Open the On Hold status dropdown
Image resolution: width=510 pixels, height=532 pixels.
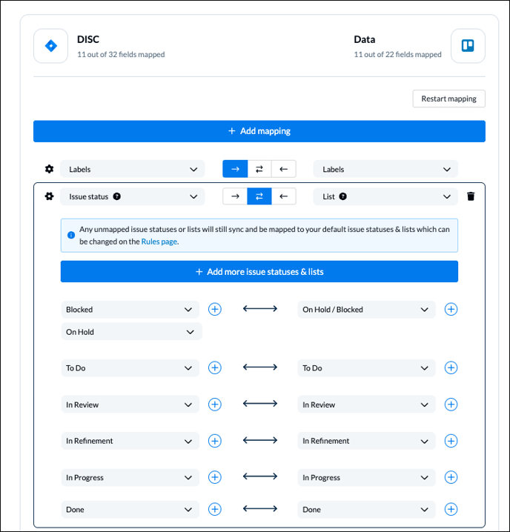pyautogui.click(x=132, y=331)
